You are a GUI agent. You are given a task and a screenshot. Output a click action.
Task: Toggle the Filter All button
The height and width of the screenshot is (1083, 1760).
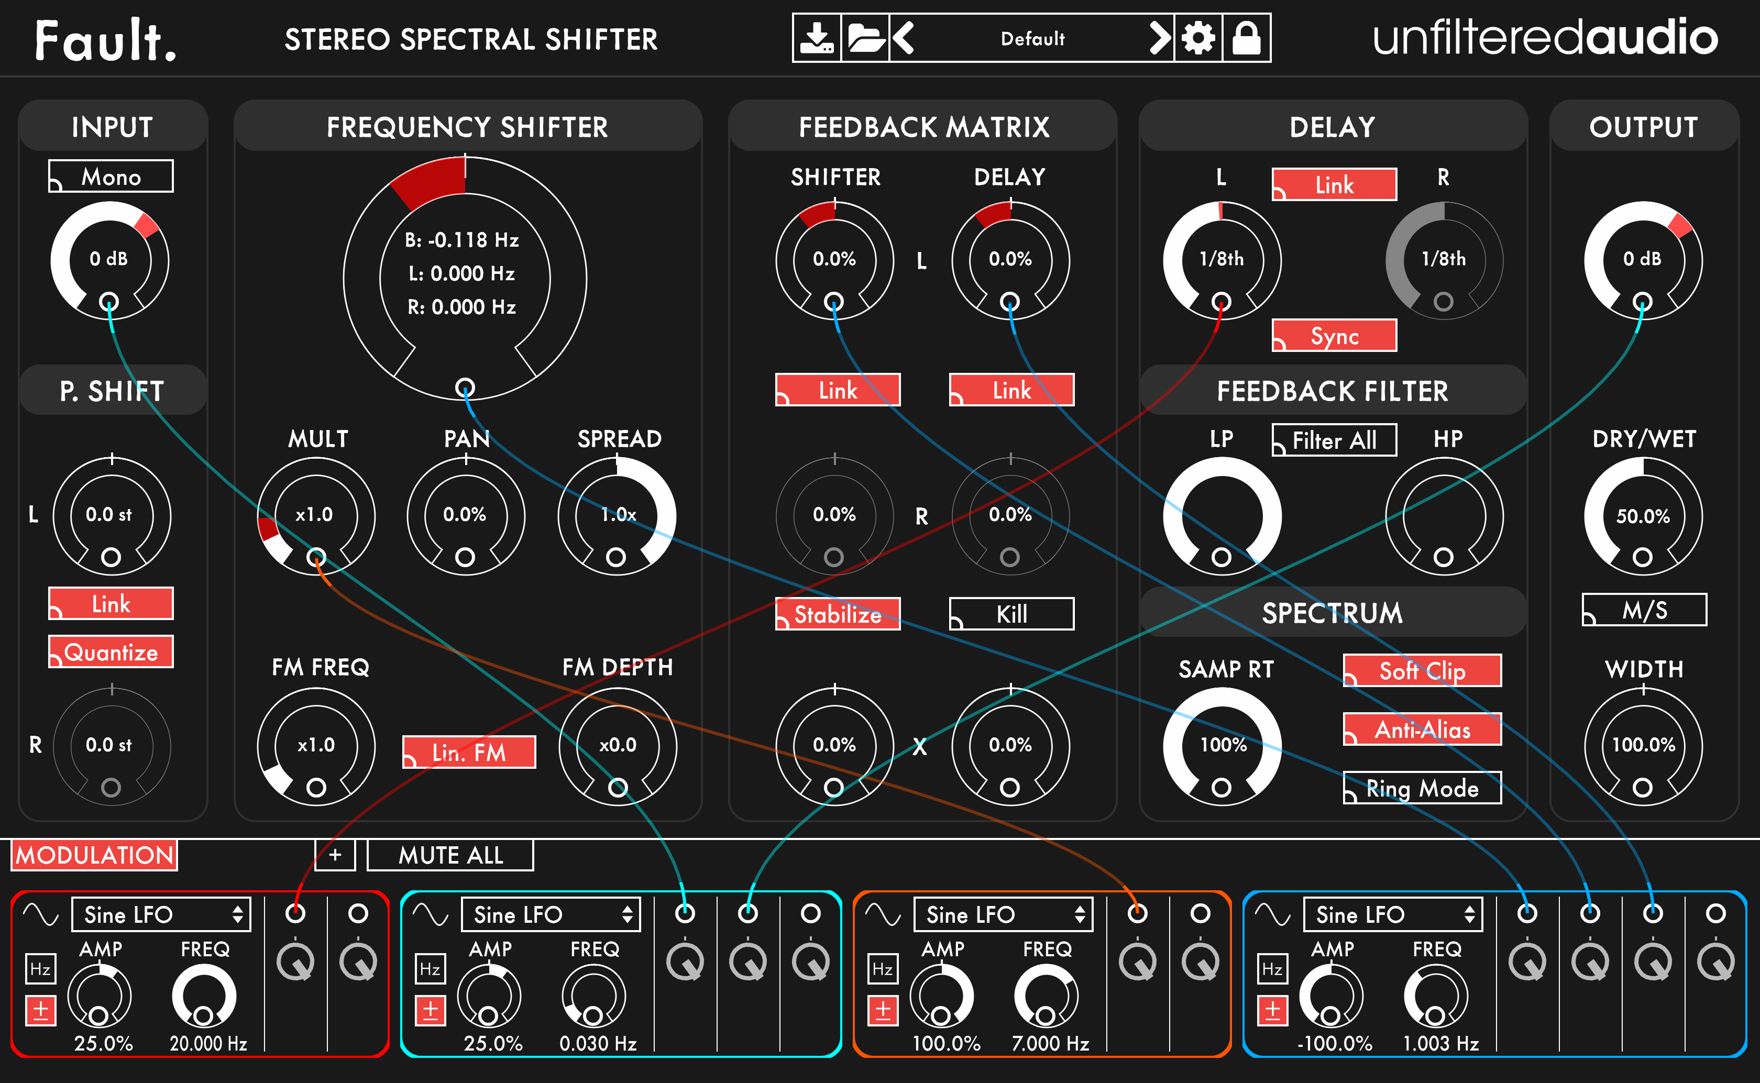coord(1334,440)
